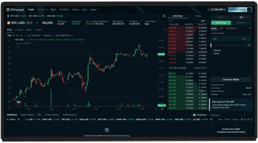Toggle the favorite star beside ETH-USD
The width and height of the screenshot is (258, 143).
[8, 16]
